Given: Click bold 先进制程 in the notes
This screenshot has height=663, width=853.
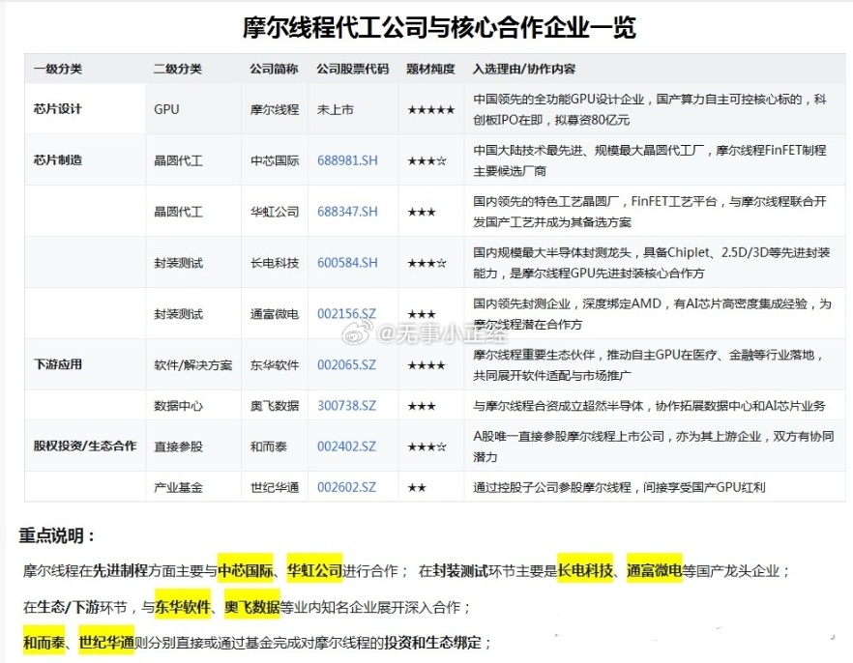Looking at the screenshot, I should pos(120,570).
